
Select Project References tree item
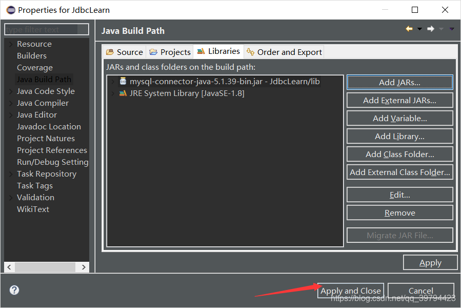(x=52, y=150)
